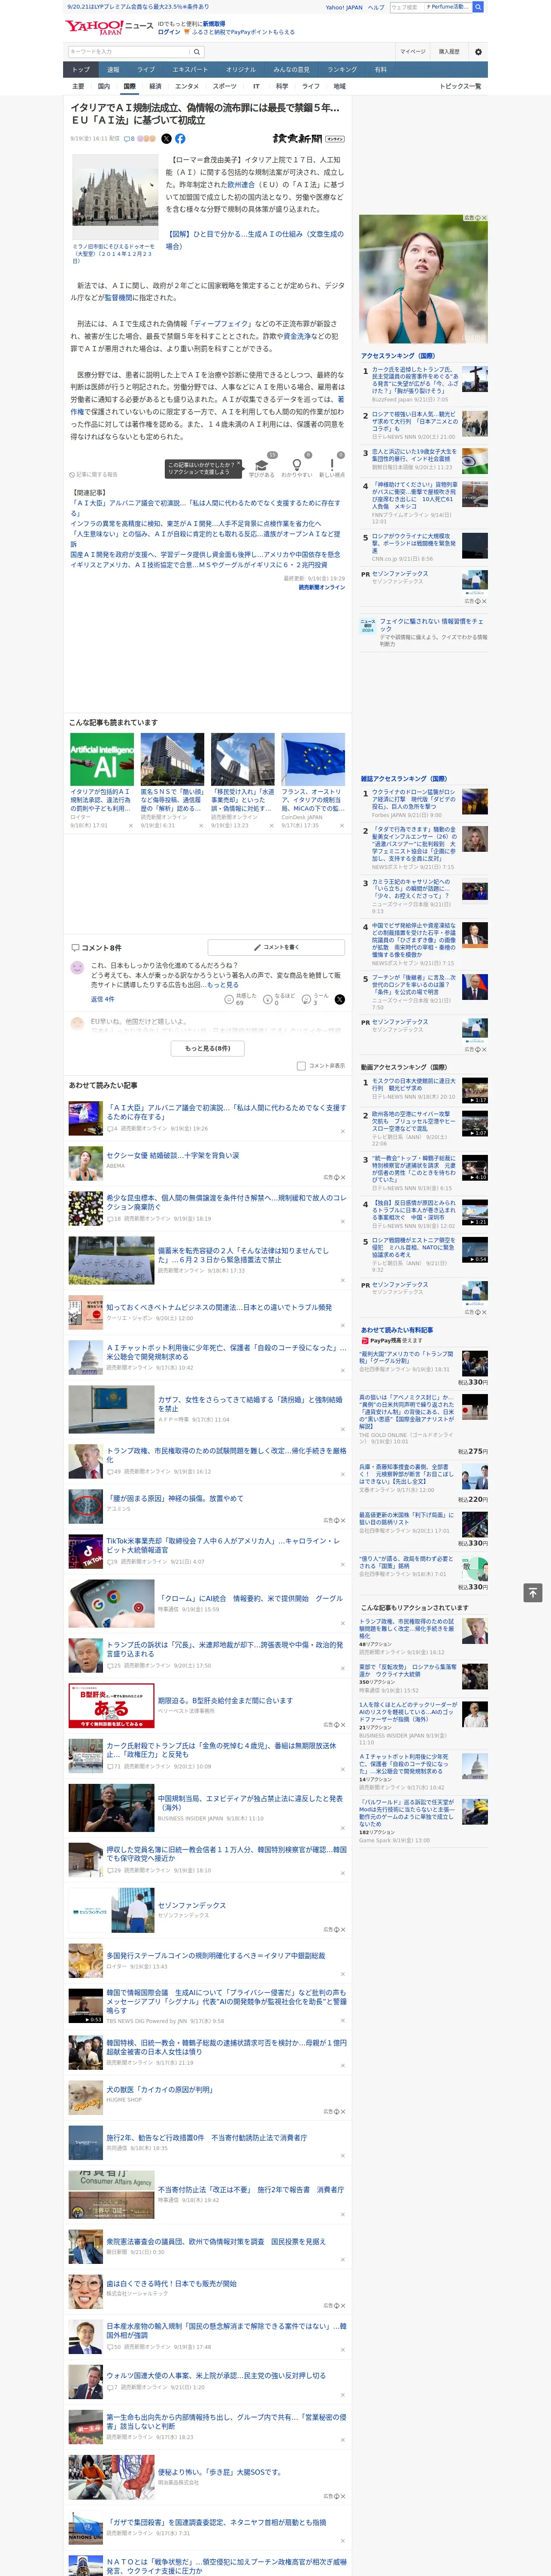Open ranking item 2 ロシアで極強い日本人気 article
This screenshot has height=2576, width=551.
tap(415, 422)
